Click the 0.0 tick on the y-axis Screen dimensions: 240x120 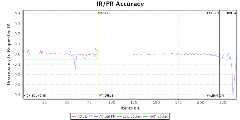(x=17, y=54)
